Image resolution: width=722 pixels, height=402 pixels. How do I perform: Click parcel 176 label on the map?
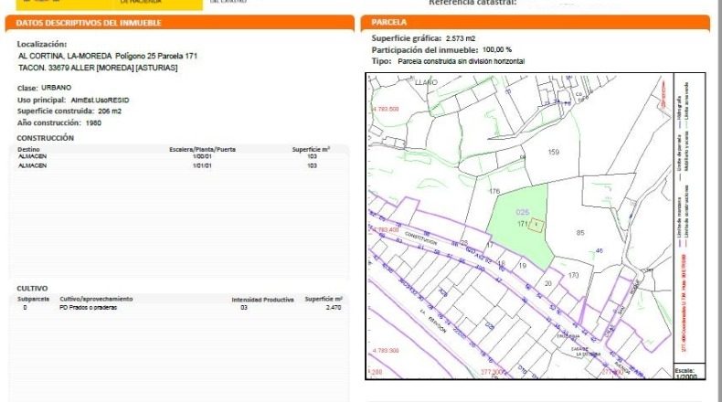click(x=494, y=191)
